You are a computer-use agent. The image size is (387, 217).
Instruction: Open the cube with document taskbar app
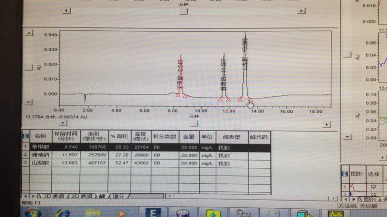[x=304, y=214]
